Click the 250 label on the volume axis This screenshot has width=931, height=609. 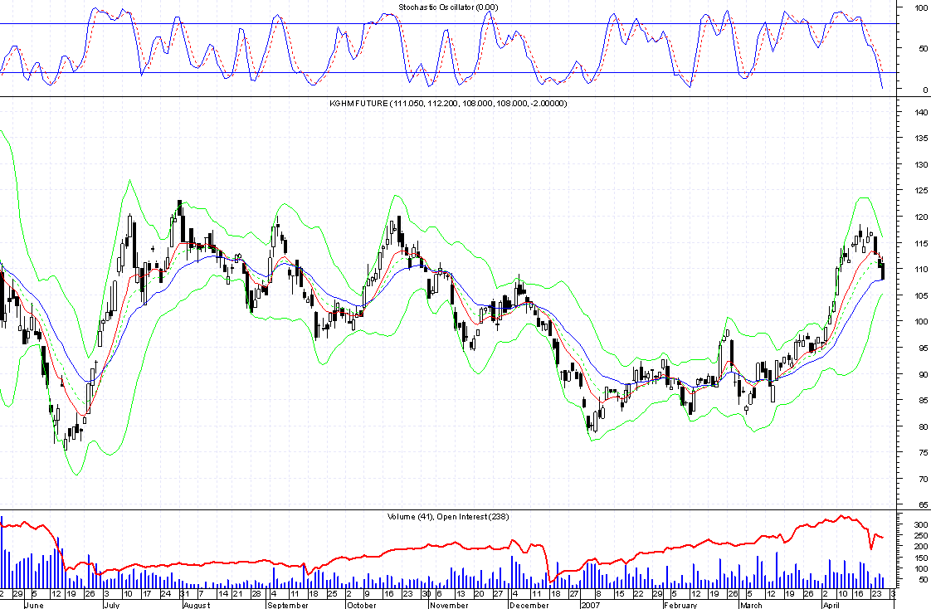[921, 535]
